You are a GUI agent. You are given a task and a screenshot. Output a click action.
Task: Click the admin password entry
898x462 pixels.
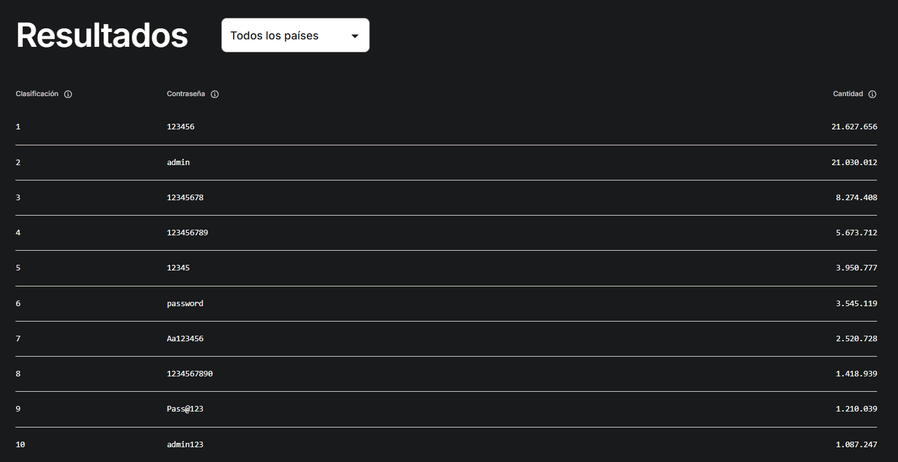178,163
